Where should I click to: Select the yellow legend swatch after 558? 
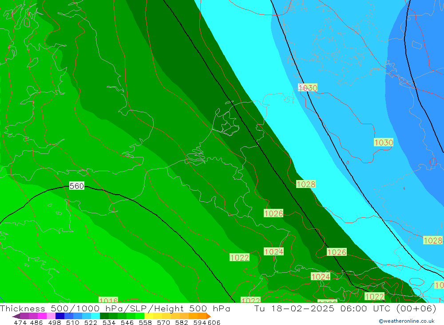(149, 316)
